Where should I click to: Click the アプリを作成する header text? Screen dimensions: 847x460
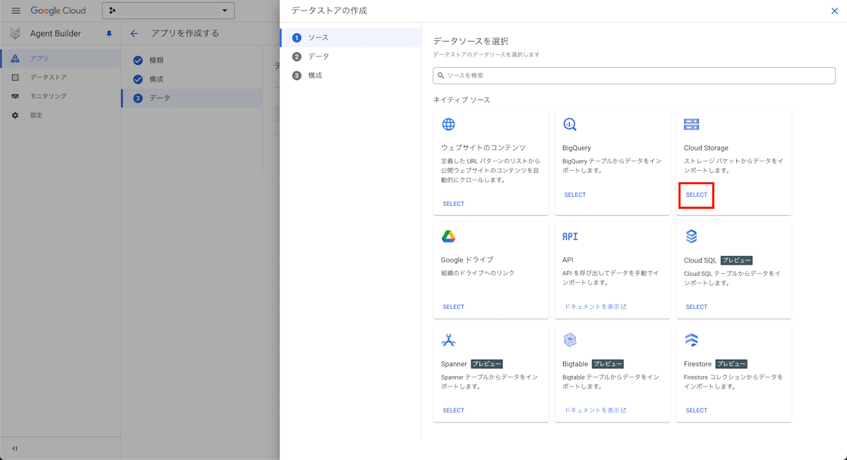[x=185, y=33]
